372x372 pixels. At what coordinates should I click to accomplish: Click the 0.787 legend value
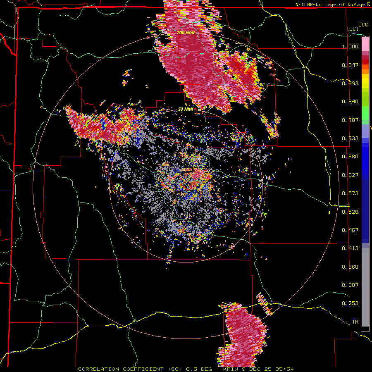[350, 120]
